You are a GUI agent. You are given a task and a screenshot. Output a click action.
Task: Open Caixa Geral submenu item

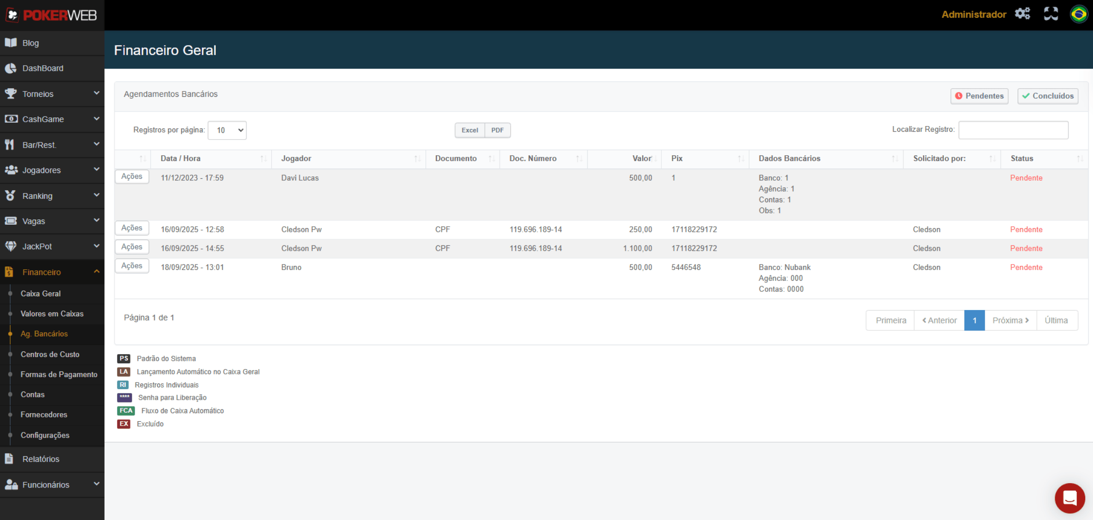(x=40, y=293)
